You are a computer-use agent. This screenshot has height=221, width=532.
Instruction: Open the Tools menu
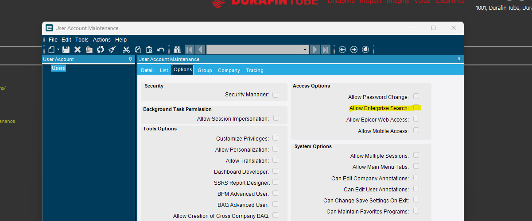click(x=82, y=40)
